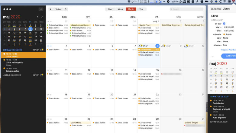Go to next month in main toolbar
The image size is (236, 133).
click(66, 9)
